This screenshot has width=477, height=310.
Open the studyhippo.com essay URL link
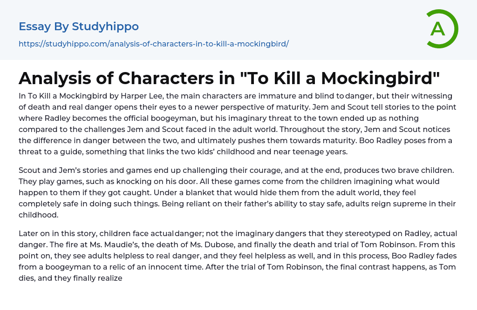click(x=154, y=44)
